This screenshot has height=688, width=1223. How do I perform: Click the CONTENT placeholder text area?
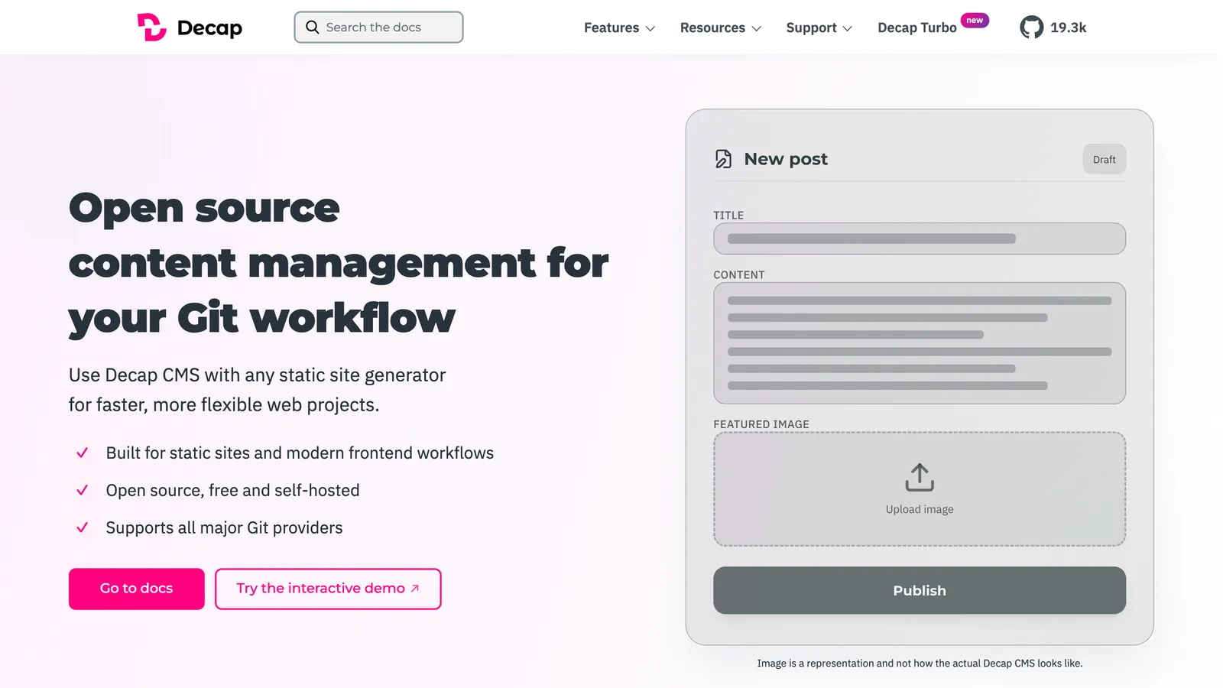[920, 343]
